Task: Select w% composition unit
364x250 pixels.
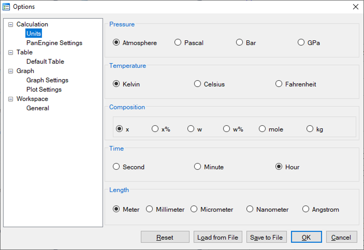Action: (x=226, y=129)
